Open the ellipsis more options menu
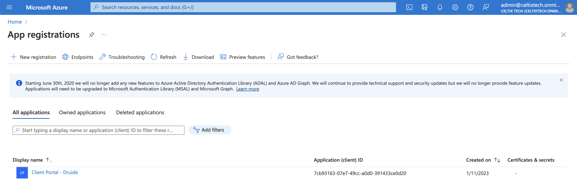The height and width of the screenshot is (179, 577). [103, 35]
